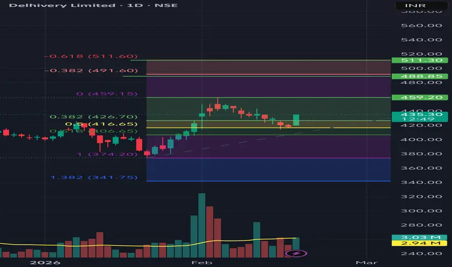Click the 300.00 price axis label
The image size is (452, 267).
421,211
